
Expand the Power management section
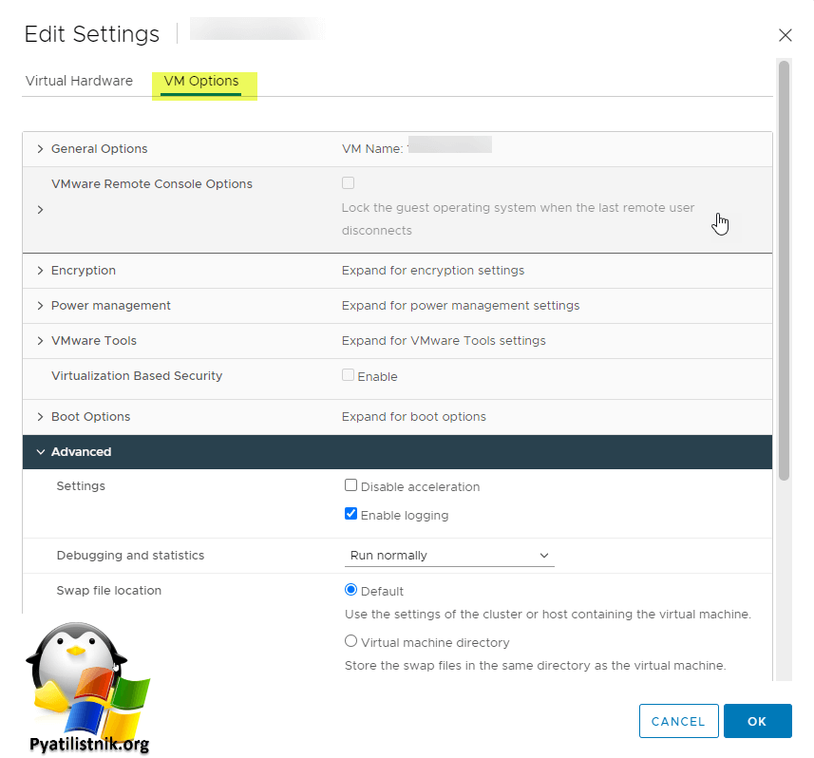coord(41,306)
